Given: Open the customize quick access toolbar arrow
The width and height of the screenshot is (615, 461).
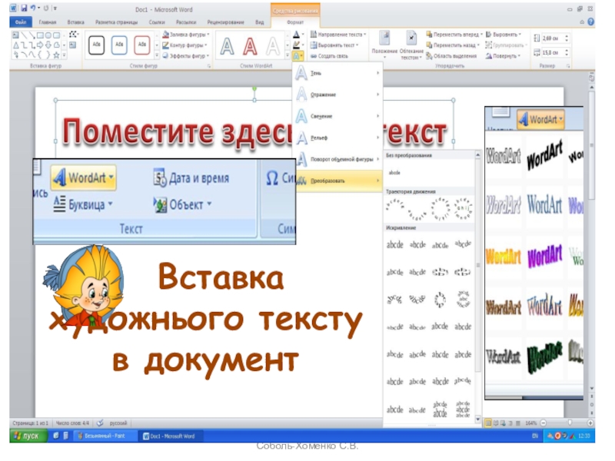Looking at the screenshot, I should [x=55, y=8].
